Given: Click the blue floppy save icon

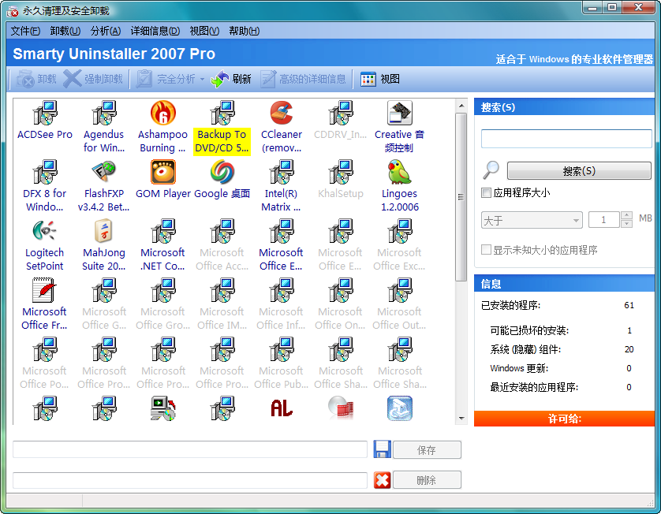Looking at the screenshot, I should (x=383, y=448).
